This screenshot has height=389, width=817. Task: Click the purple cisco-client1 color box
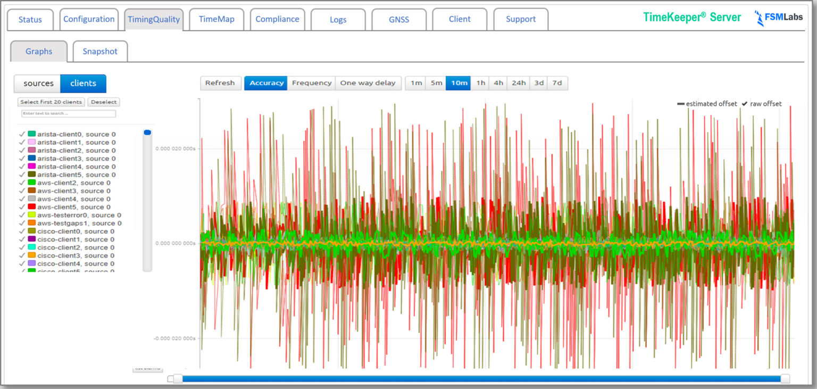point(31,239)
